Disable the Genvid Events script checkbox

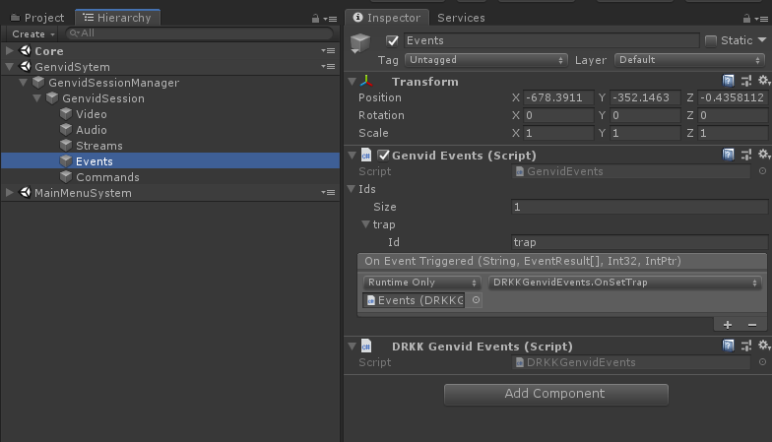[383, 156]
